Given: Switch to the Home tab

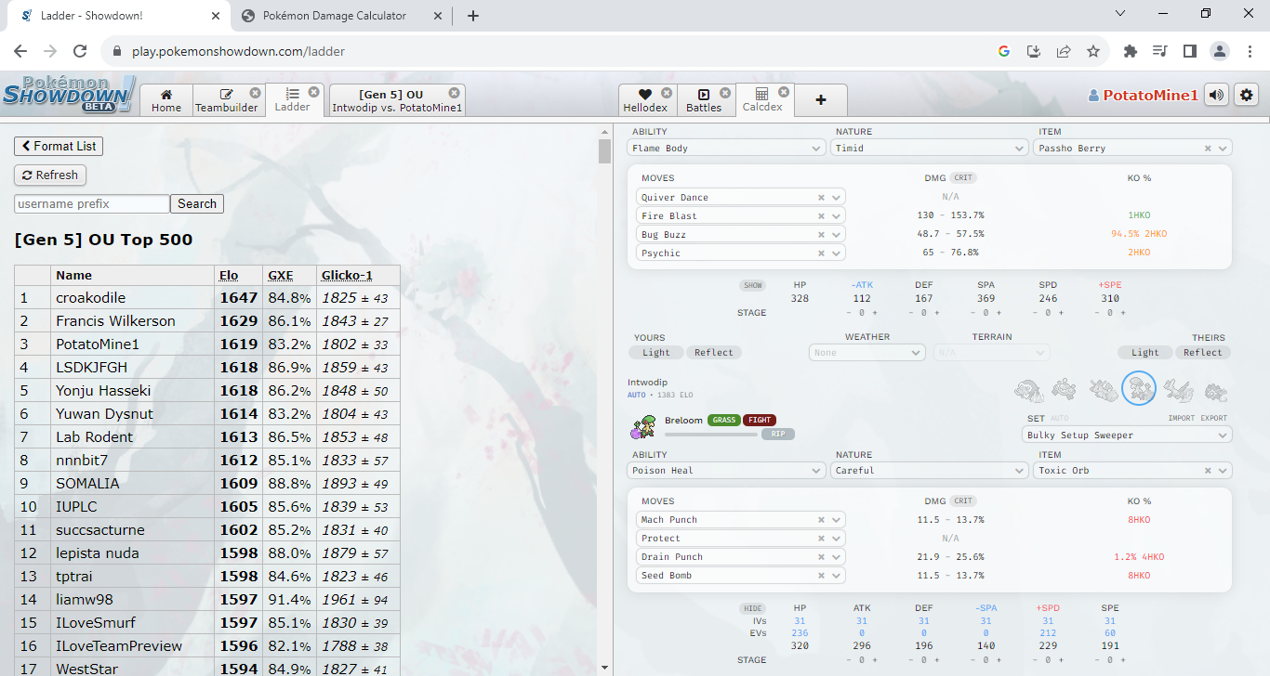Looking at the screenshot, I should (x=166, y=100).
